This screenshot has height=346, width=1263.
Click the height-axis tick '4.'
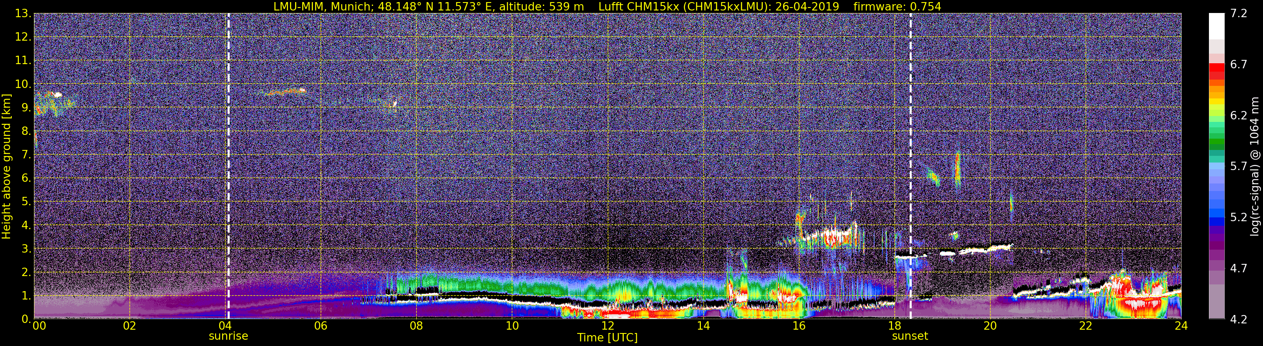pyautogui.click(x=26, y=225)
